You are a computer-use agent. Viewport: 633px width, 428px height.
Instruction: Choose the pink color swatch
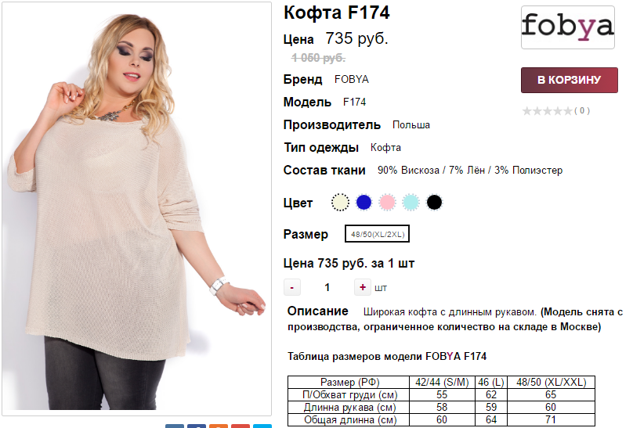(x=387, y=203)
